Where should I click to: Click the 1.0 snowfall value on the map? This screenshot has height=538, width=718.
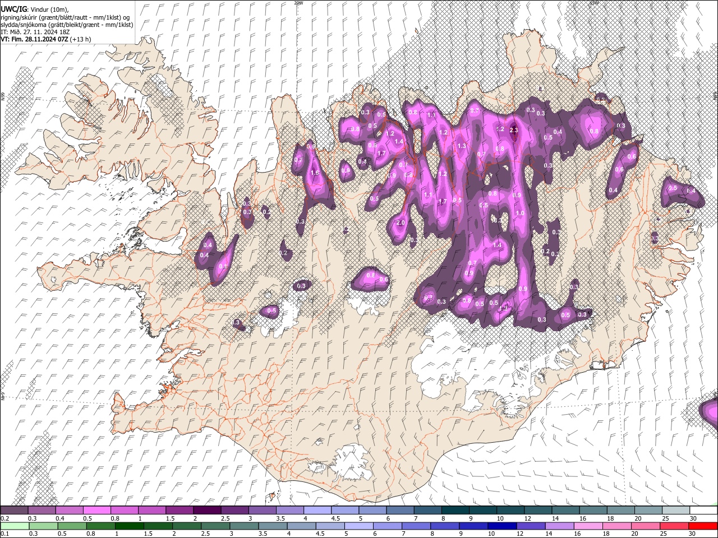coord(520,213)
